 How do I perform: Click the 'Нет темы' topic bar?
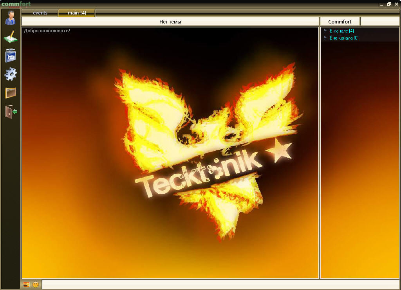(170, 22)
